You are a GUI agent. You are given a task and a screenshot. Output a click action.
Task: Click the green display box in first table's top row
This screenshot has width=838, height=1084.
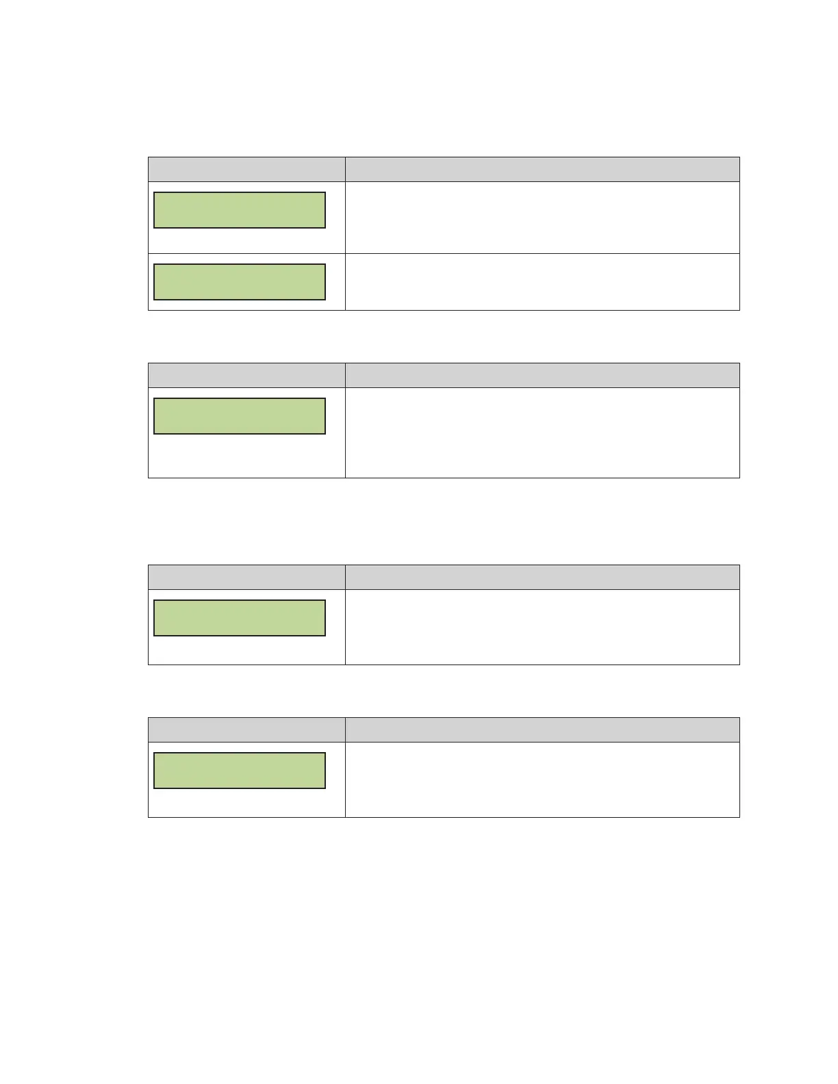pos(240,210)
